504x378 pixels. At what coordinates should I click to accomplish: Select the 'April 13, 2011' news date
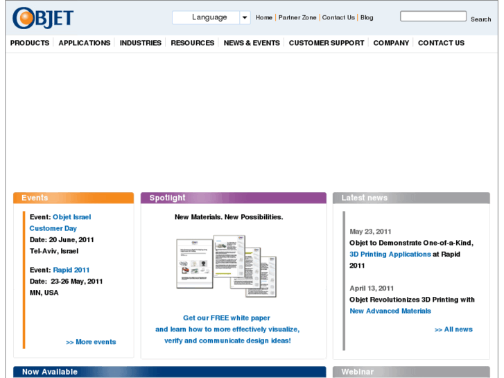[x=372, y=289]
